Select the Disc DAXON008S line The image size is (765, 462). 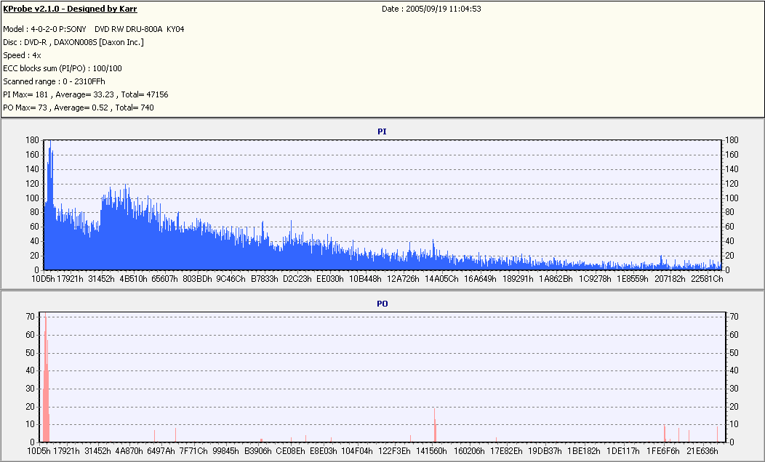point(73,42)
